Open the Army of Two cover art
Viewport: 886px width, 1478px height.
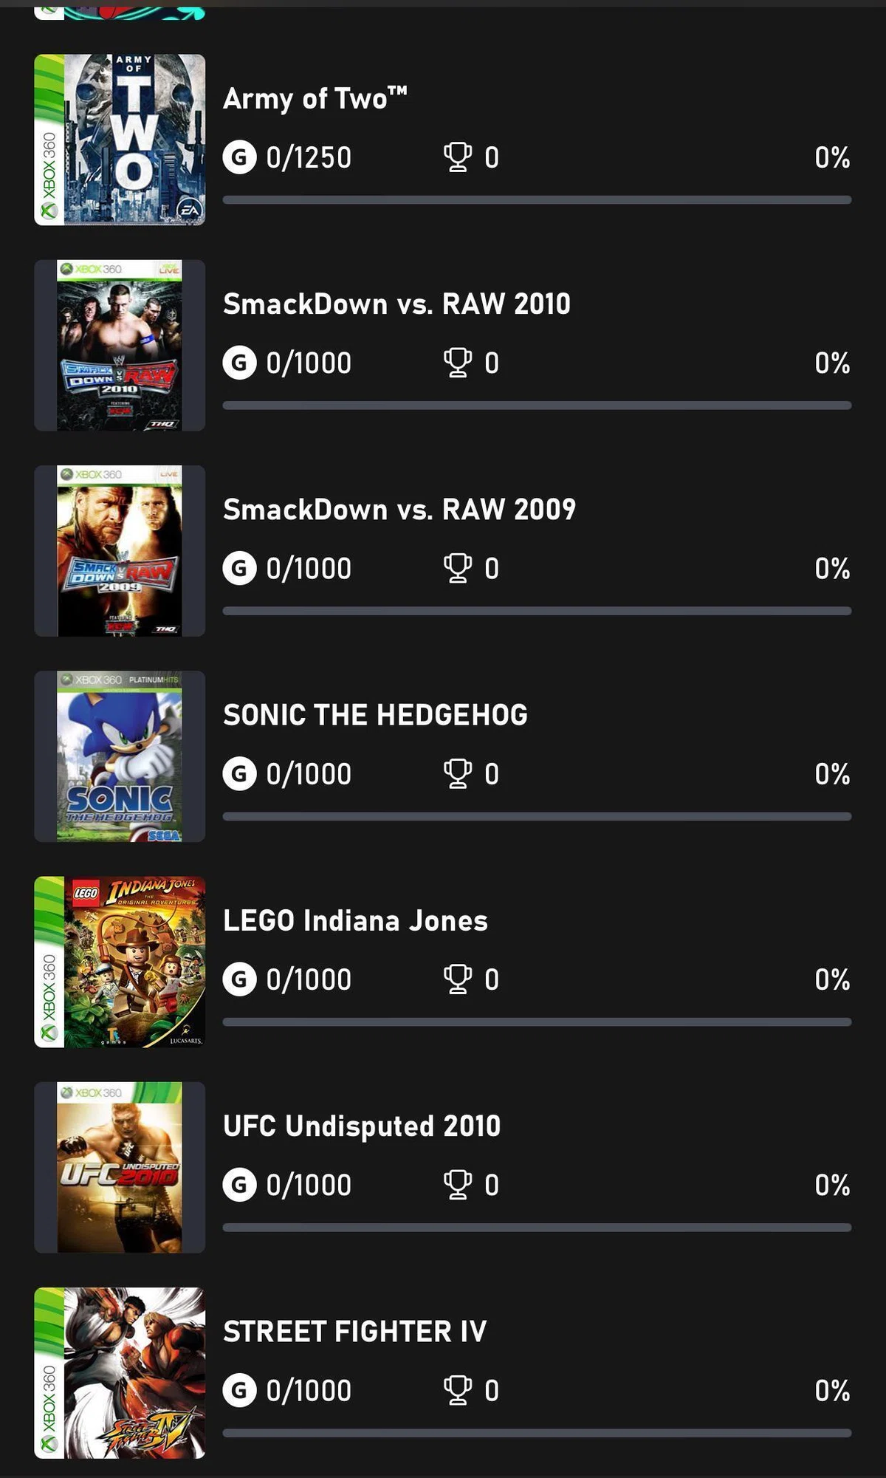(x=120, y=140)
